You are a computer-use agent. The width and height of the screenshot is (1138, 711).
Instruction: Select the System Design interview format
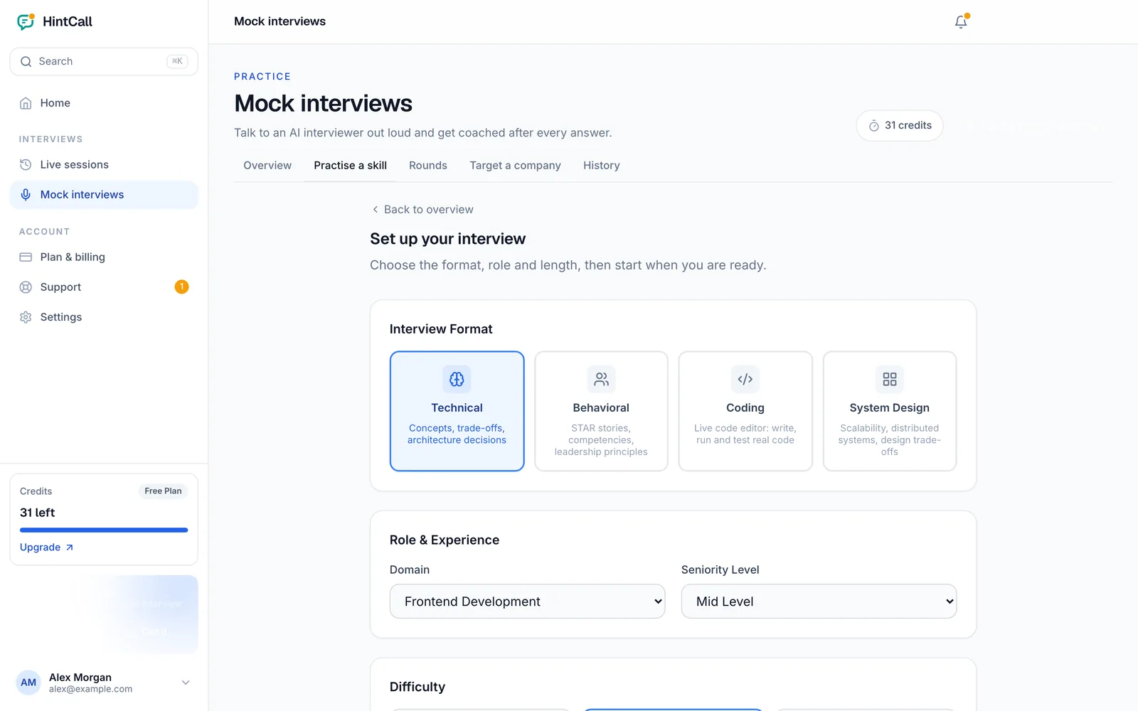[x=890, y=411]
